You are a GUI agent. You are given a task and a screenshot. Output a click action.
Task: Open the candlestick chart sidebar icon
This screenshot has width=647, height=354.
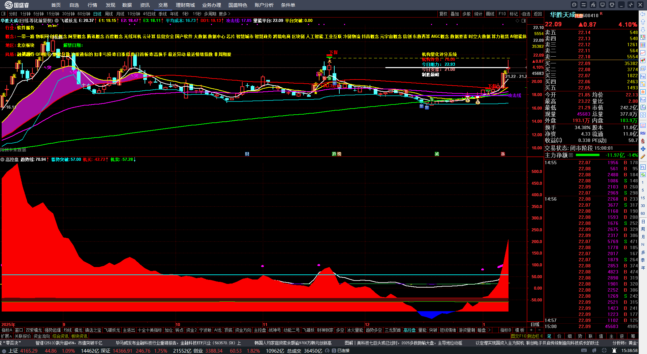coord(643,61)
